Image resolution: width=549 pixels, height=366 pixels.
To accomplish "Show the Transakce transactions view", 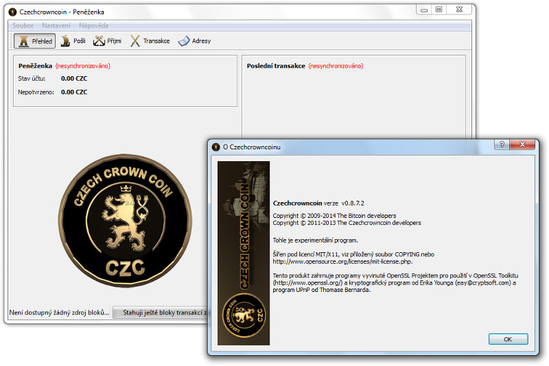I will coord(150,41).
